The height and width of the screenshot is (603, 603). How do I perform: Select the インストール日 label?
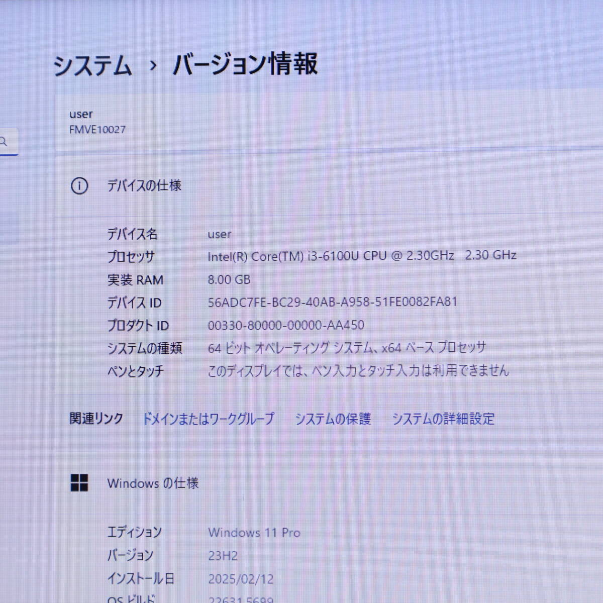pyautogui.click(x=141, y=579)
